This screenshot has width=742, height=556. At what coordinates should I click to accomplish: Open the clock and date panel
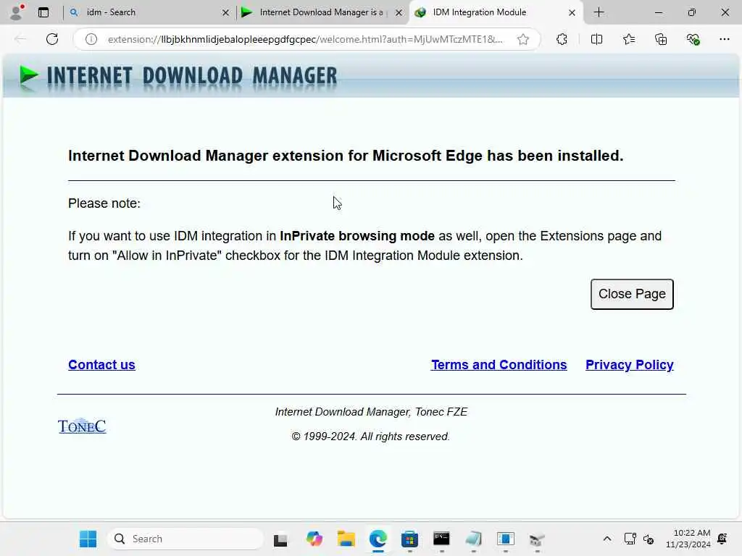(x=688, y=539)
